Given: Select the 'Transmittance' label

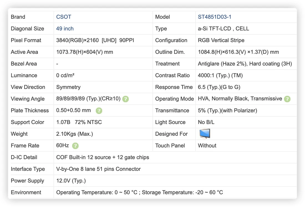Looking at the screenshot, I should click(x=172, y=110).
